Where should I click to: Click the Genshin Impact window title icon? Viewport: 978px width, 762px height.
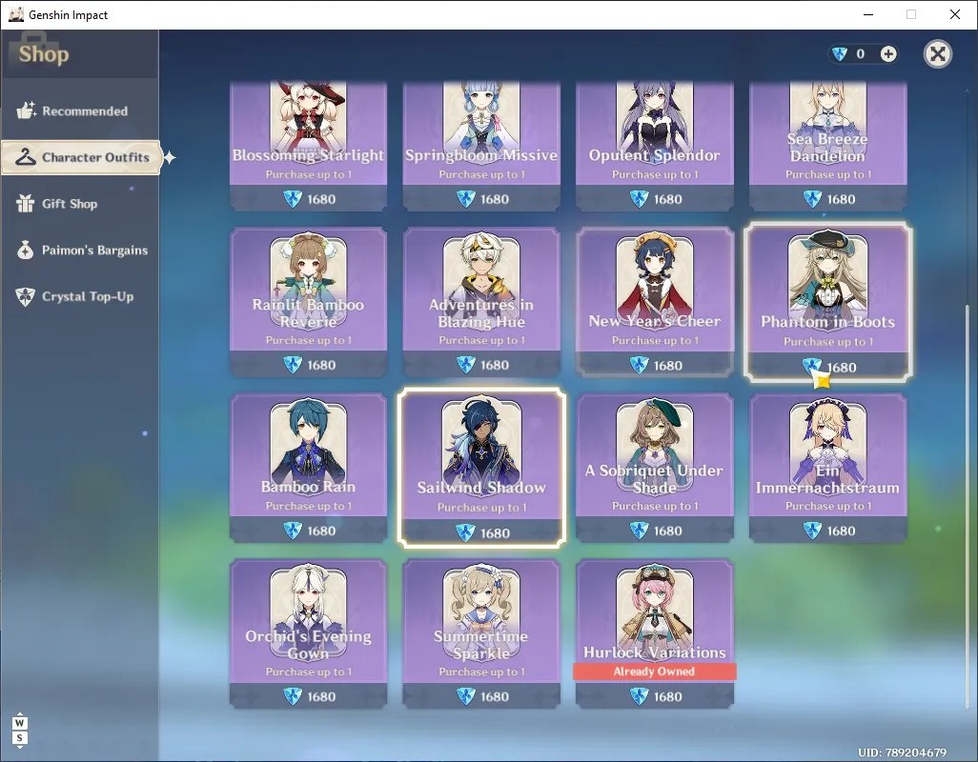tap(16, 14)
